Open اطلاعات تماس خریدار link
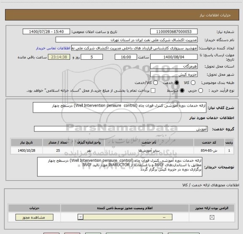Viewport: 243px width, 234px height. (53, 48)
